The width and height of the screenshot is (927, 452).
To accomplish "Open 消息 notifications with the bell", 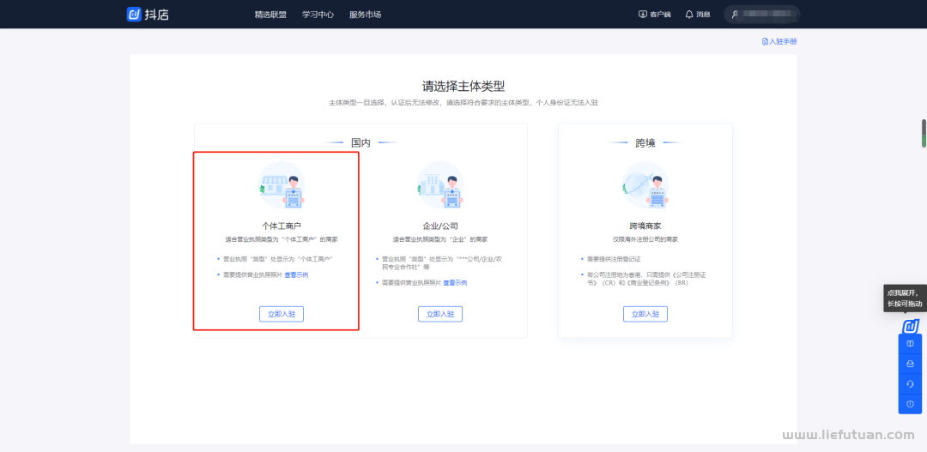I will (698, 15).
